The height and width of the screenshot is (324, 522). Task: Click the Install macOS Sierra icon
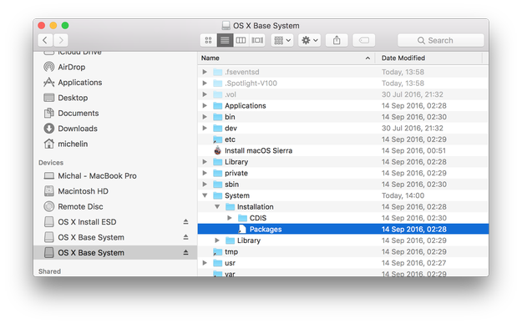click(x=217, y=150)
